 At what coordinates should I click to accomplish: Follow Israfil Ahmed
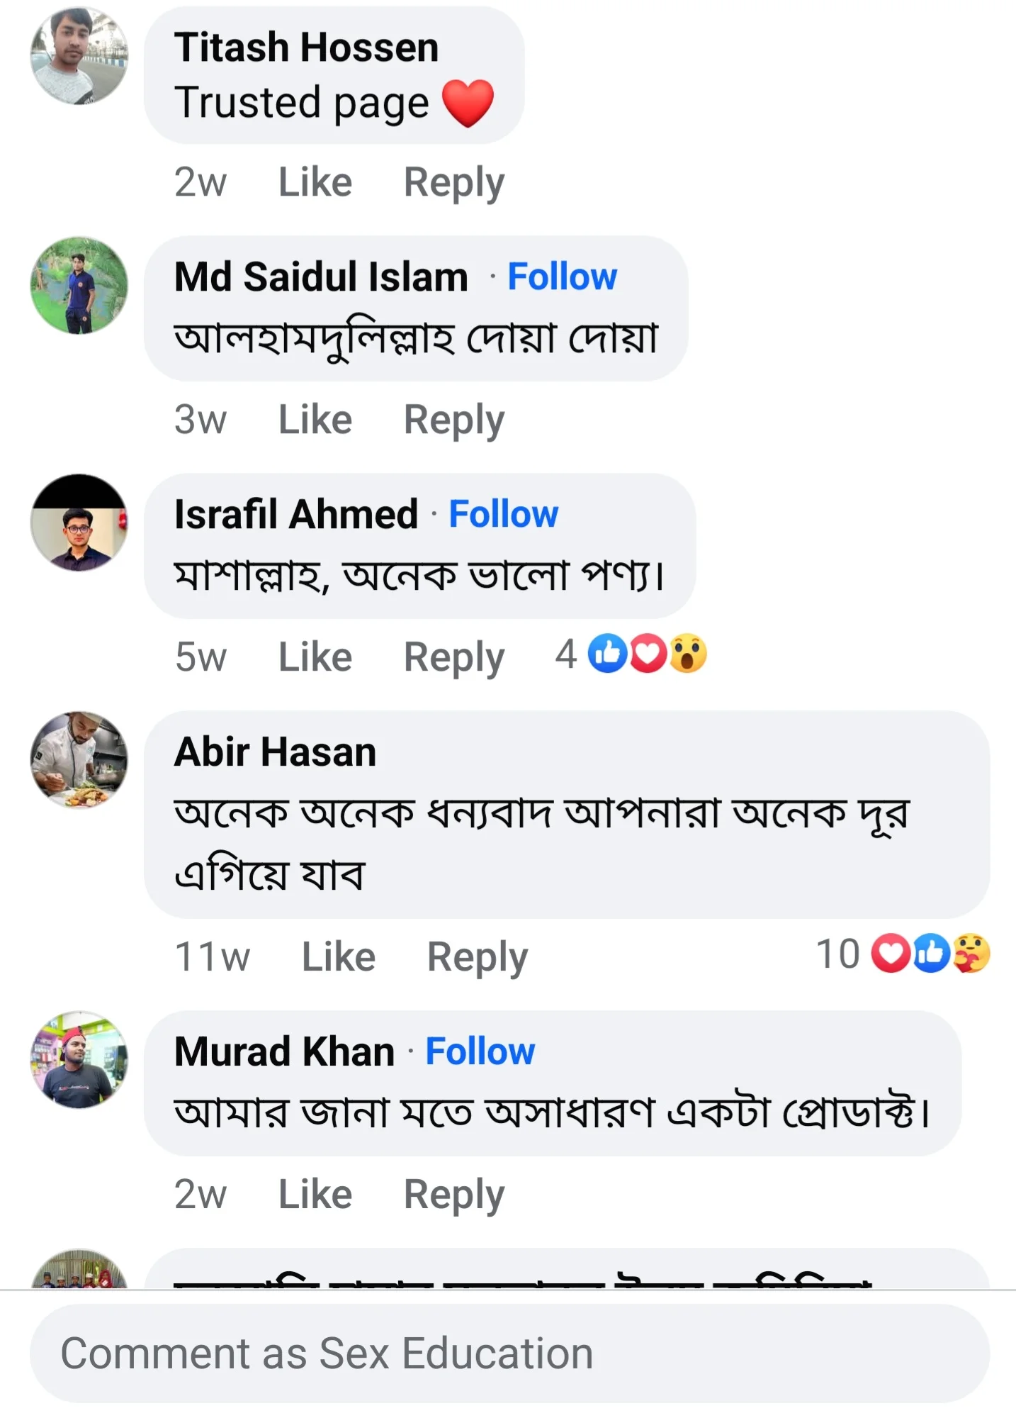click(503, 513)
